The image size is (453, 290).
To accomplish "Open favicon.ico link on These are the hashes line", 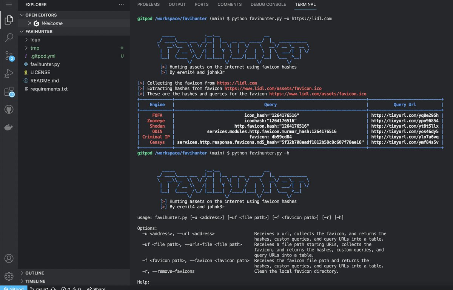I will tap(318, 94).
